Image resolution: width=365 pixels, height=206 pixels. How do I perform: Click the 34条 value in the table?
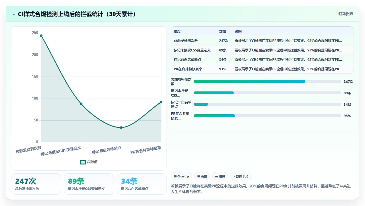point(223,60)
